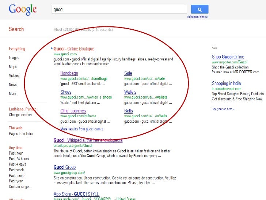The image size is (266, 200).
Task: Open the Gucci Group result
Action: tap(65, 167)
